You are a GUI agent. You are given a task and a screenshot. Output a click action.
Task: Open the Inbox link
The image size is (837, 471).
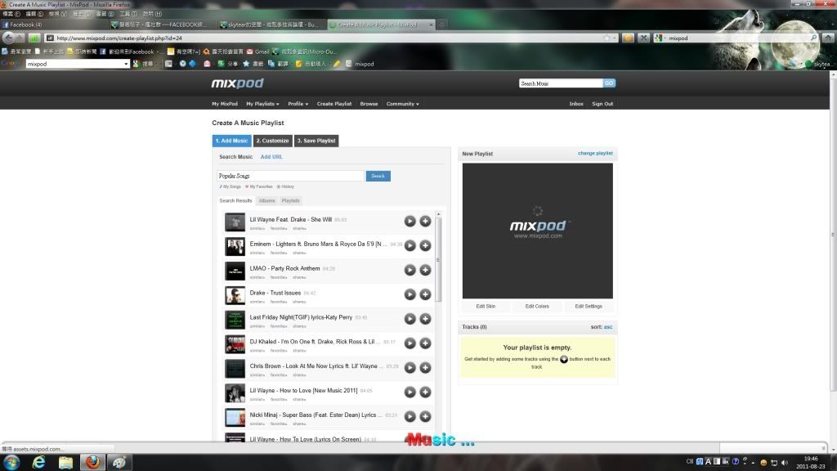(576, 104)
